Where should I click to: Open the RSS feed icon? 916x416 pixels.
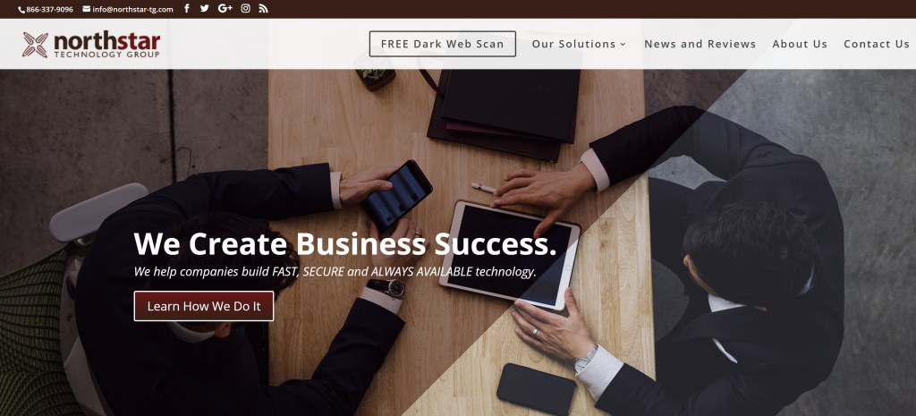[264, 8]
